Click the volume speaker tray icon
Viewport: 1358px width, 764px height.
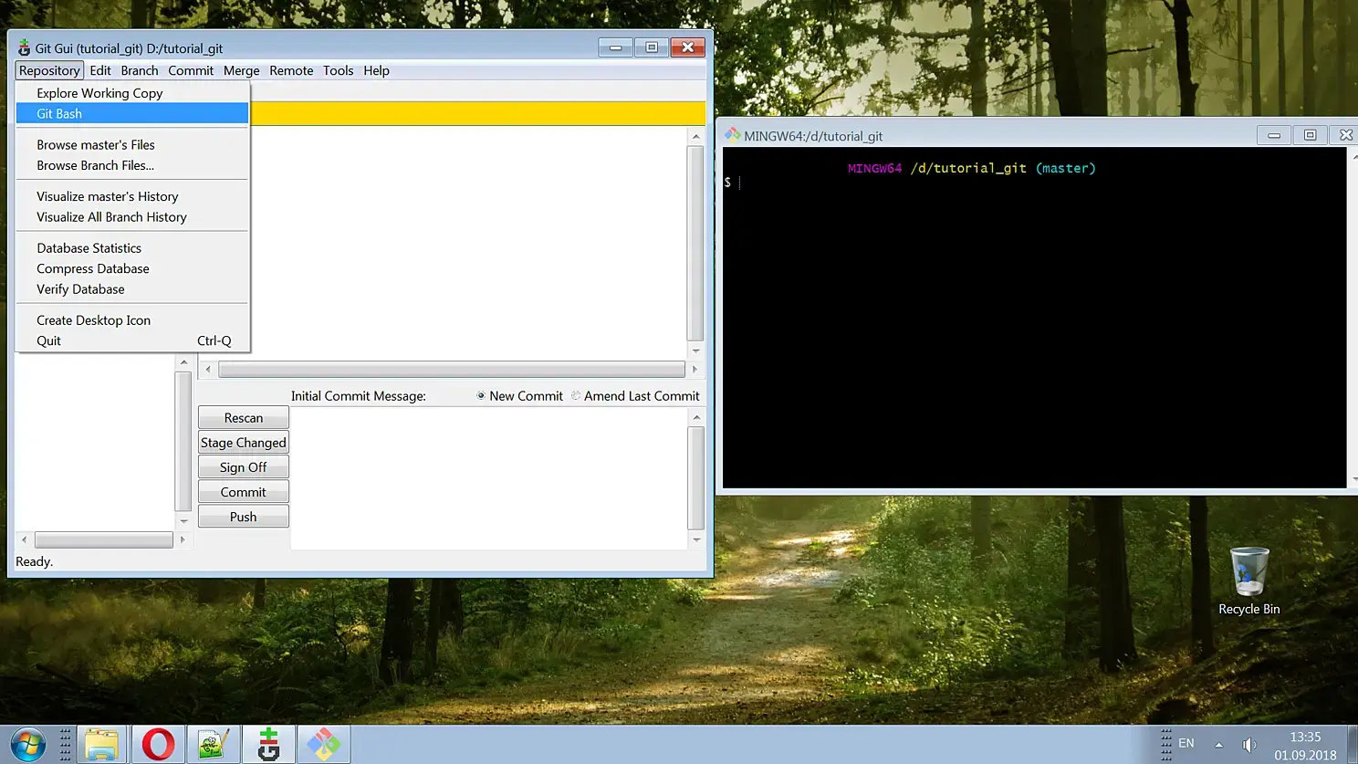[x=1248, y=745]
